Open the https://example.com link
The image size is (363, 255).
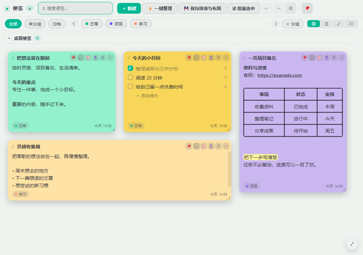279,75
